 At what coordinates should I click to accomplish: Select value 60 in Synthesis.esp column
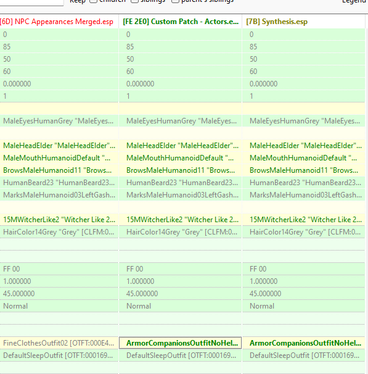(x=303, y=72)
